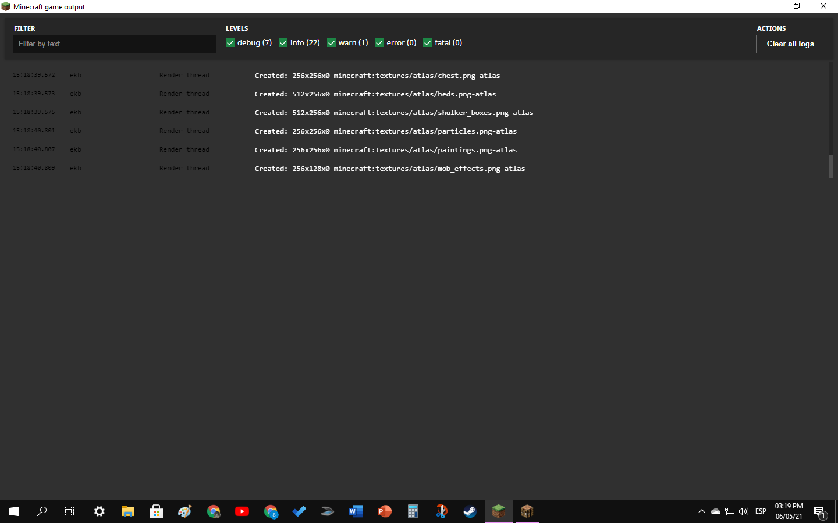The width and height of the screenshot is (838, 523).
Task: Toggle the error (0) level checkbox
Action: (379, 43)
